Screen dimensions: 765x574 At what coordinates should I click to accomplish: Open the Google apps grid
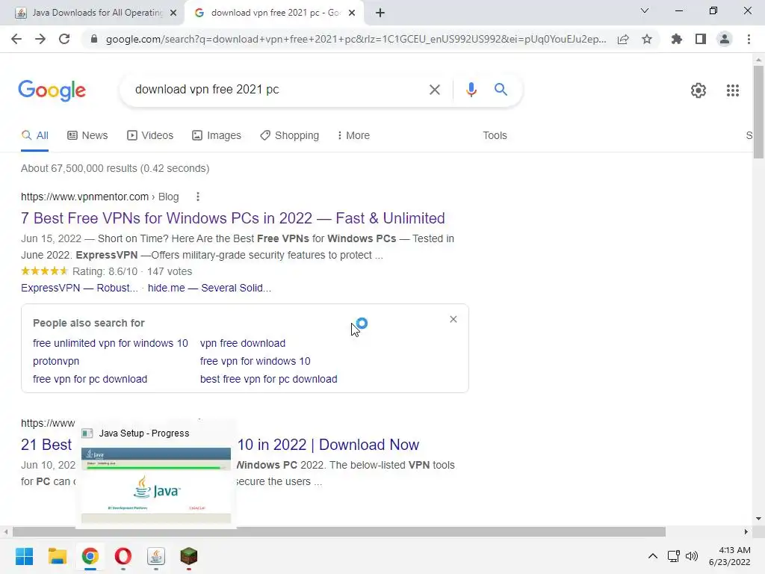(x=732, y=90)
